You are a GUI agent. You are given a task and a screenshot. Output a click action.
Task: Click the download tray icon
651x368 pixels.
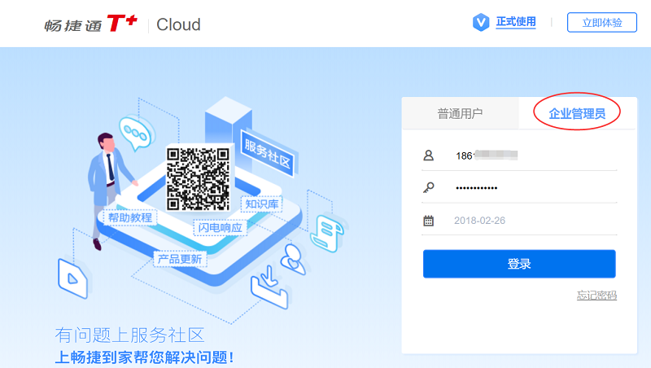(x=269, y=287)
